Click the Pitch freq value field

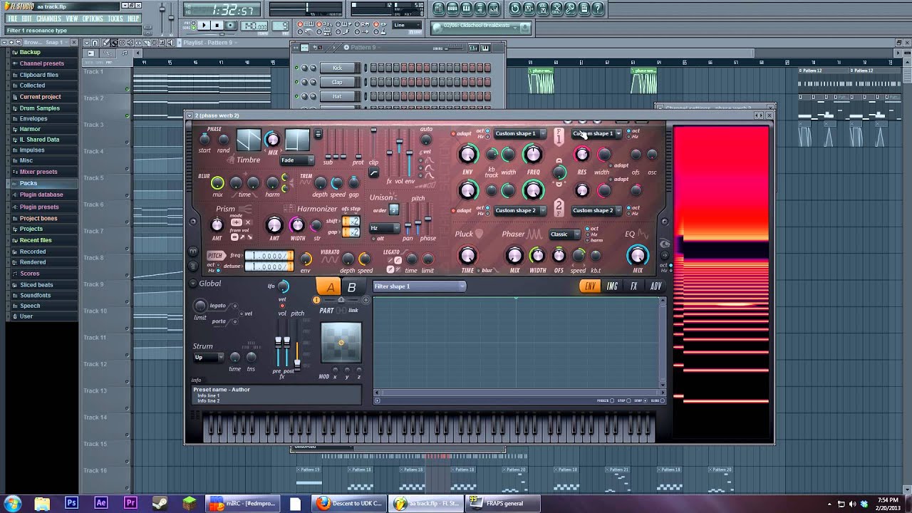pyautogui.click(x=269, y=256)
